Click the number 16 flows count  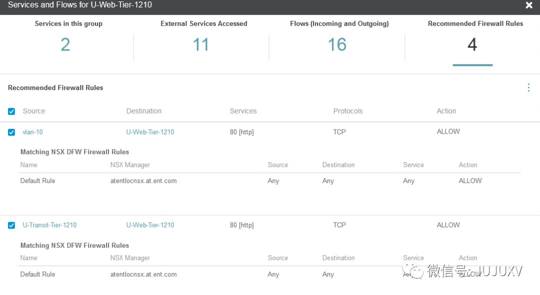[337, 45]
